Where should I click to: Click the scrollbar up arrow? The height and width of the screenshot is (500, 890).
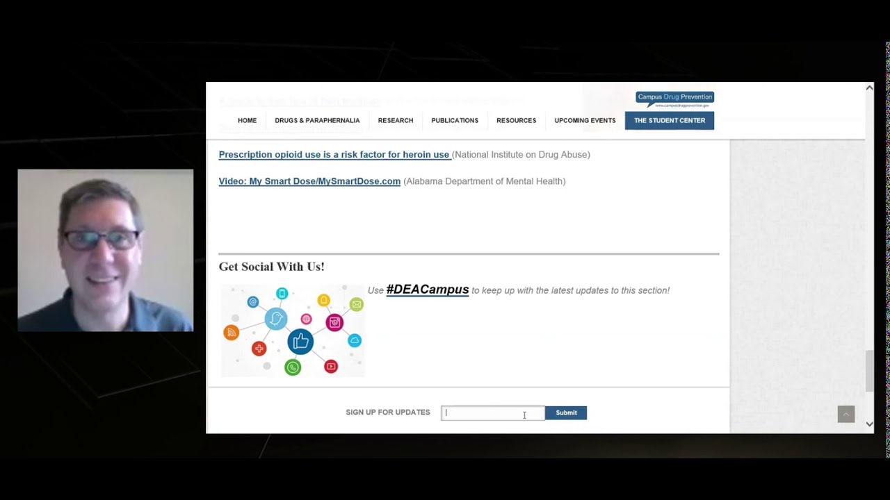(869, 87)
